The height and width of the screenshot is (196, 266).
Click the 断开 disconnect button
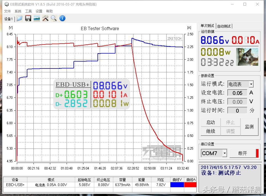(243, 153)
